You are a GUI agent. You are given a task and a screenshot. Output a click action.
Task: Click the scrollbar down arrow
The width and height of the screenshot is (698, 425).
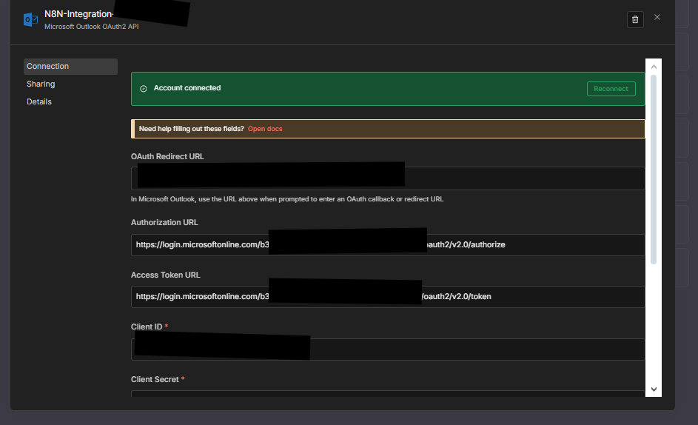654,389
